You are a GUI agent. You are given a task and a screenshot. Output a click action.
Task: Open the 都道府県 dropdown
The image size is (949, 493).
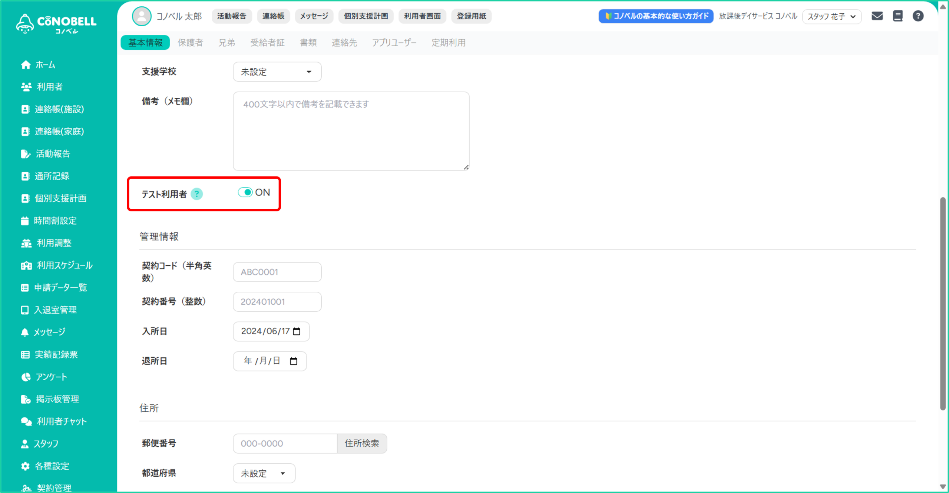point(264,473)
